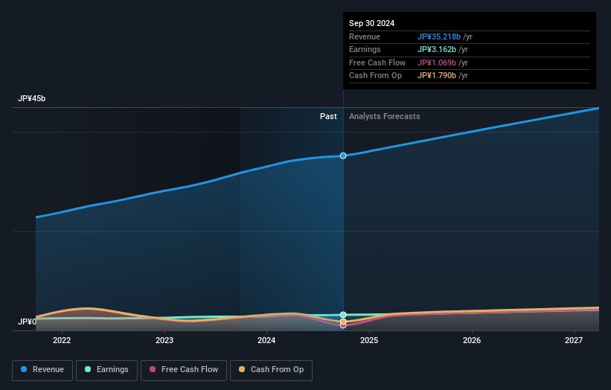The image size is (611, 390).
Task: Click the Sep 30 2024 tooltip header
Action: coord(371,23)
